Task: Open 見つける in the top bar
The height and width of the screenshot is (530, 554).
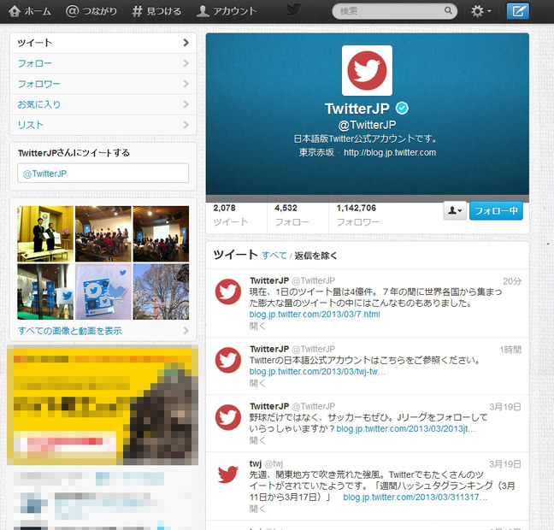Action: 156,11
